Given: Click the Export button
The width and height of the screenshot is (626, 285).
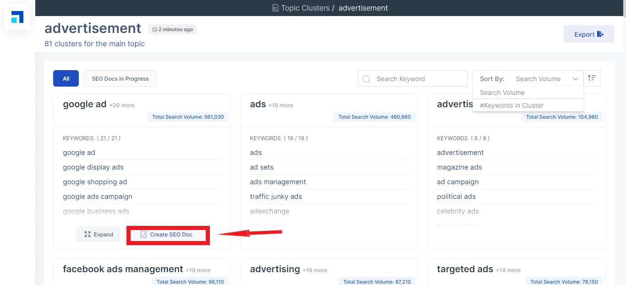Looking at the screenshot, I should [x=588, y=34].
